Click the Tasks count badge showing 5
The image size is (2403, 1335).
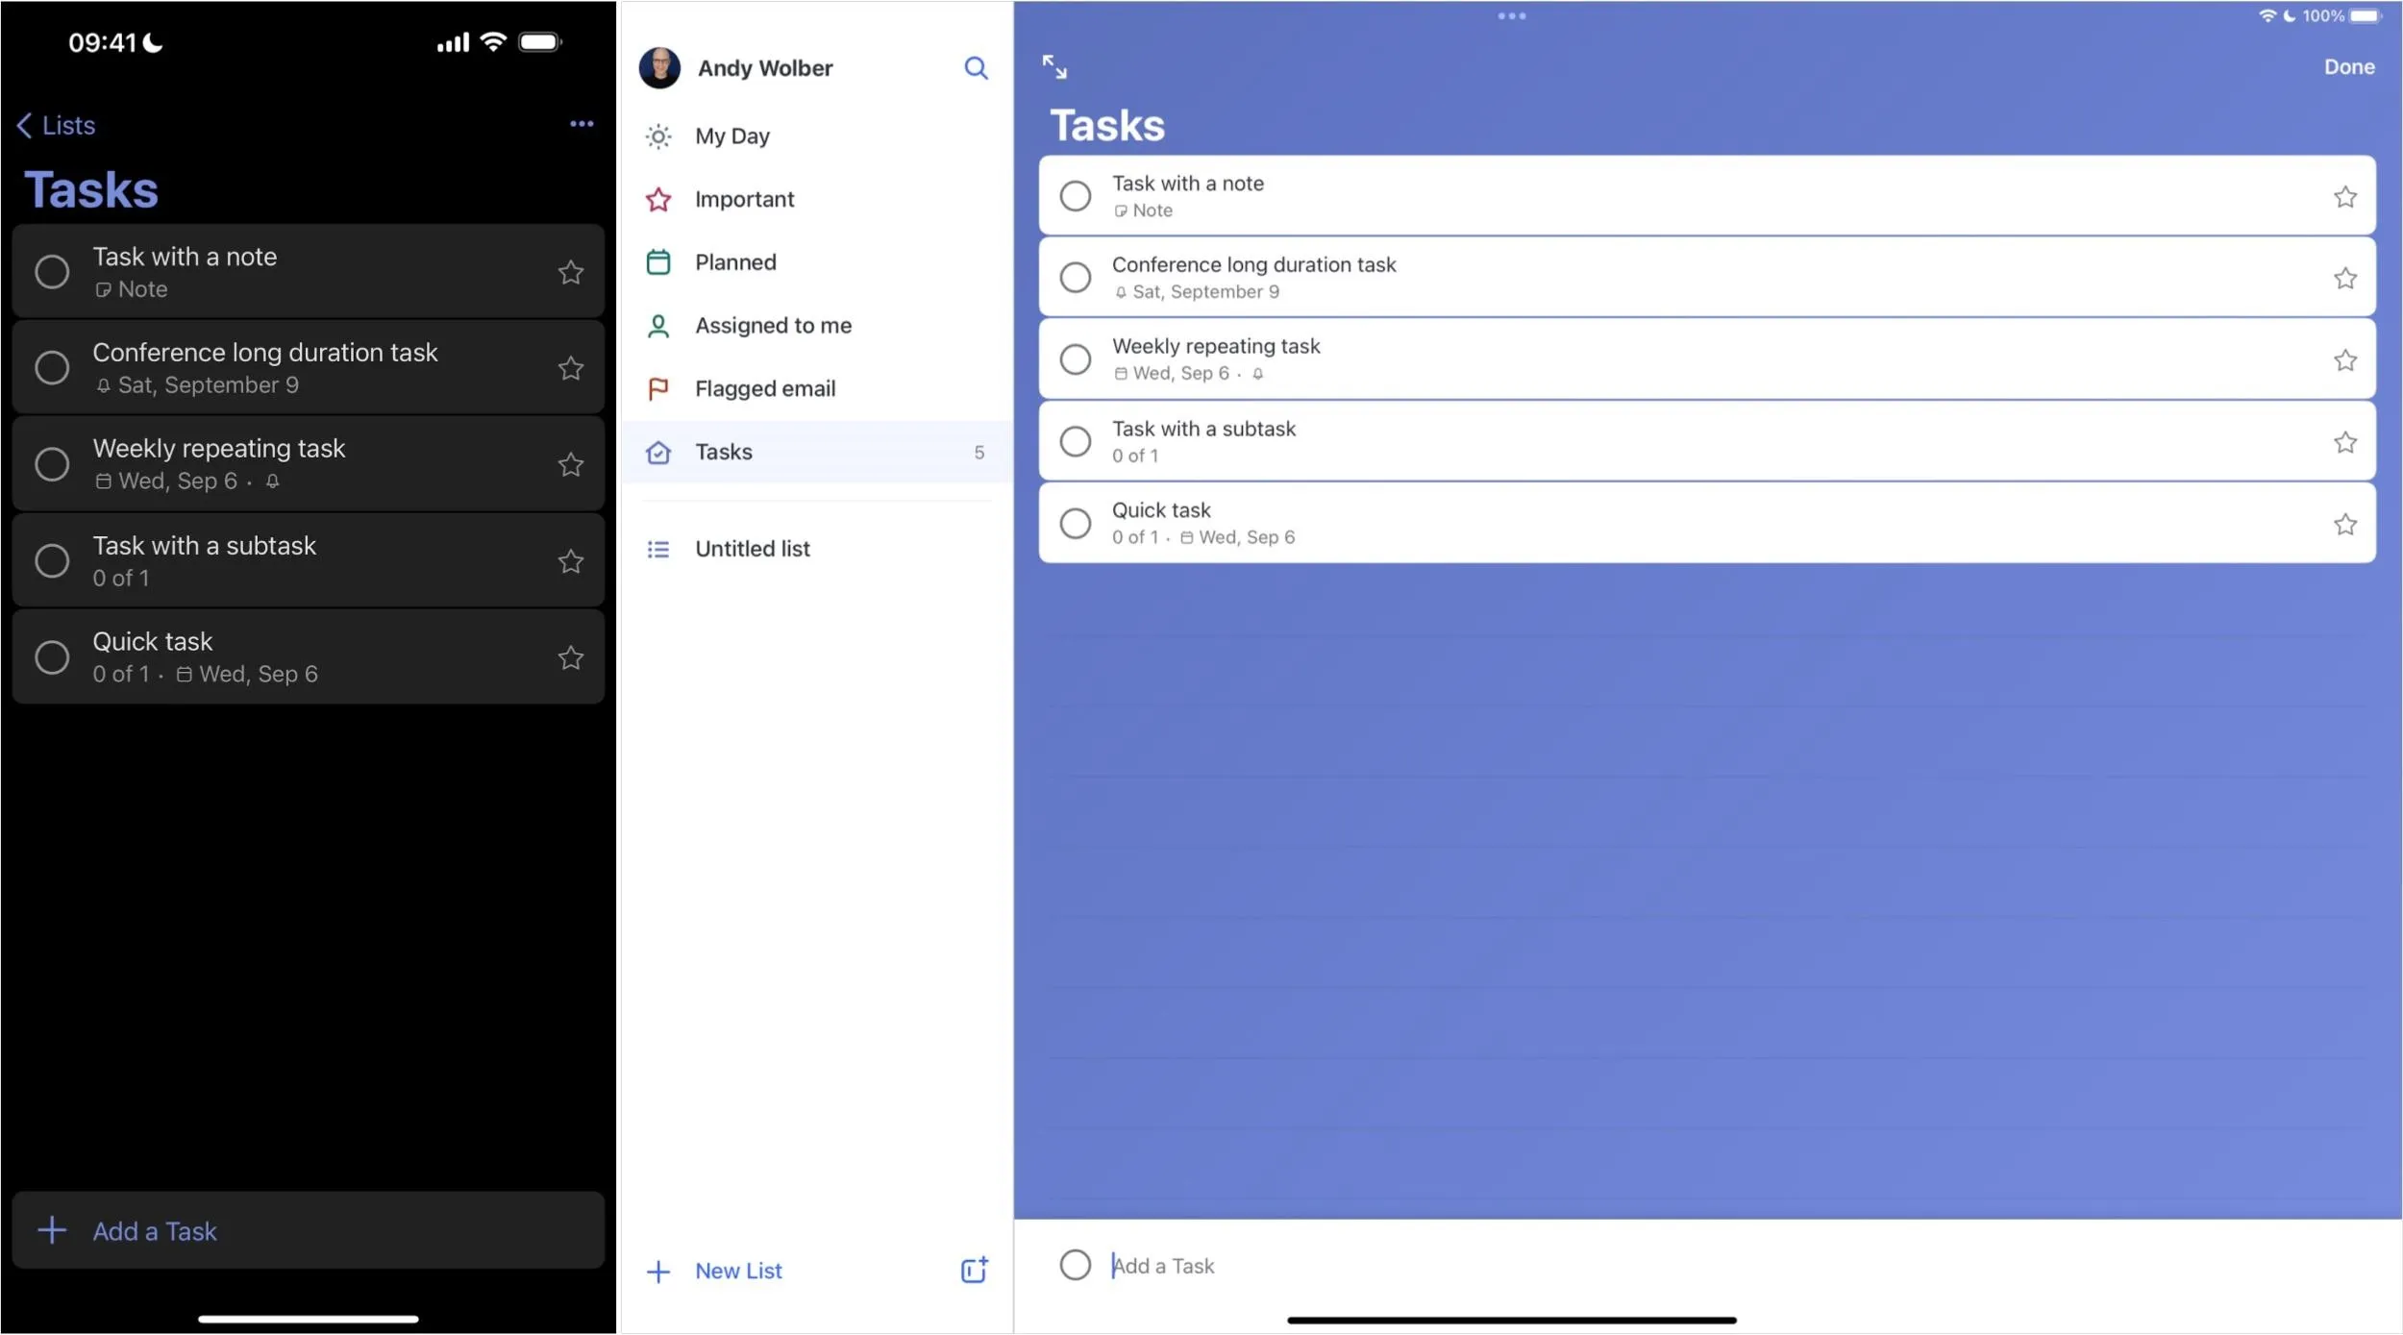pyautogui.click(x=979, y=453)
